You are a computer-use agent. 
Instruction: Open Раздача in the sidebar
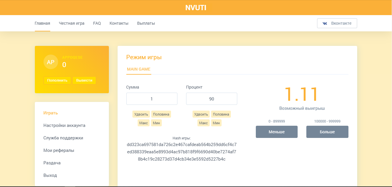point(52,163)
